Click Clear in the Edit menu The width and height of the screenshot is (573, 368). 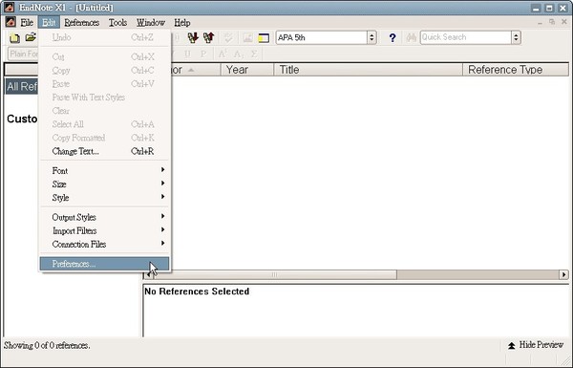coord(104,111)
